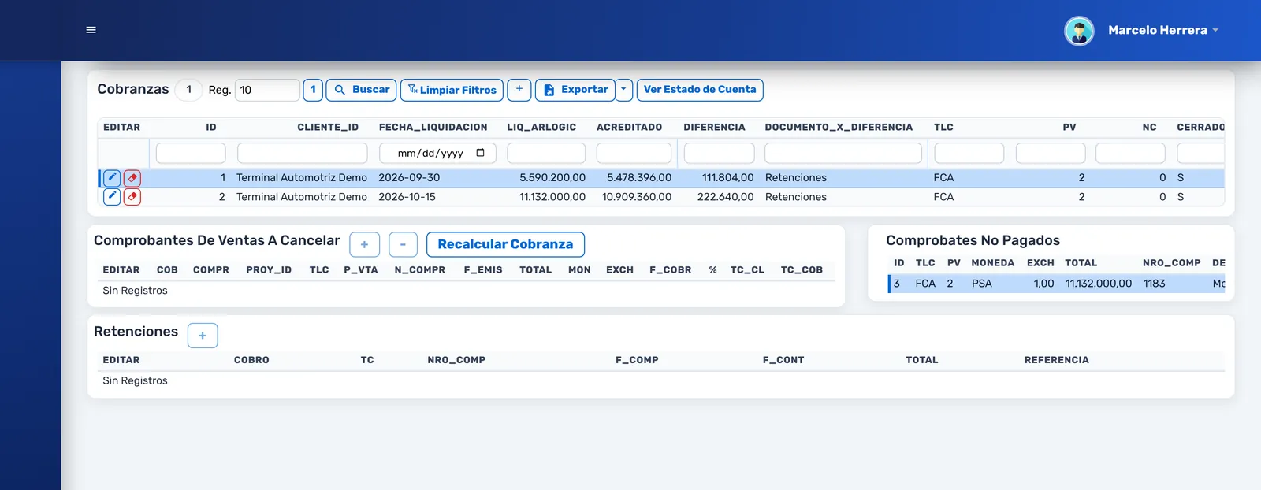Focus the Reg. records count field
The width and height of the screenshot is (1261, 490).
pyautogui.click(x=267, y=90)
